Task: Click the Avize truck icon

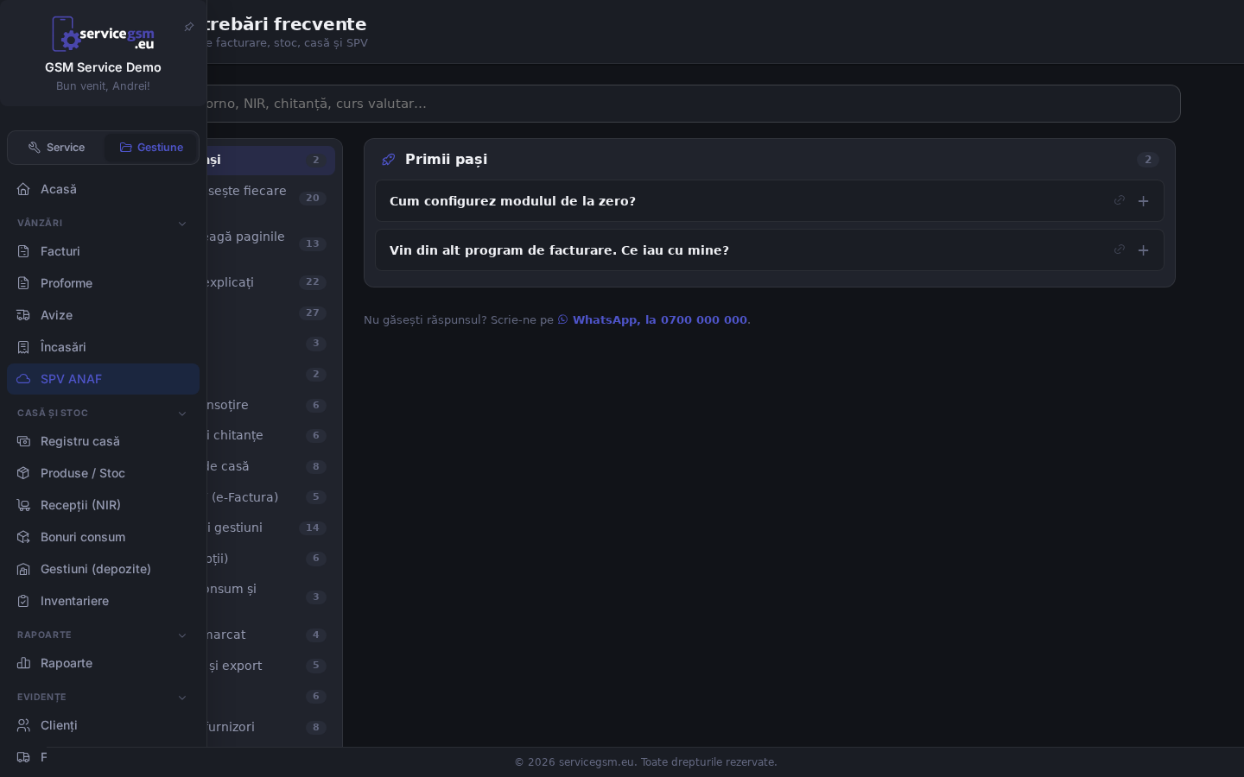Action: 23,315
